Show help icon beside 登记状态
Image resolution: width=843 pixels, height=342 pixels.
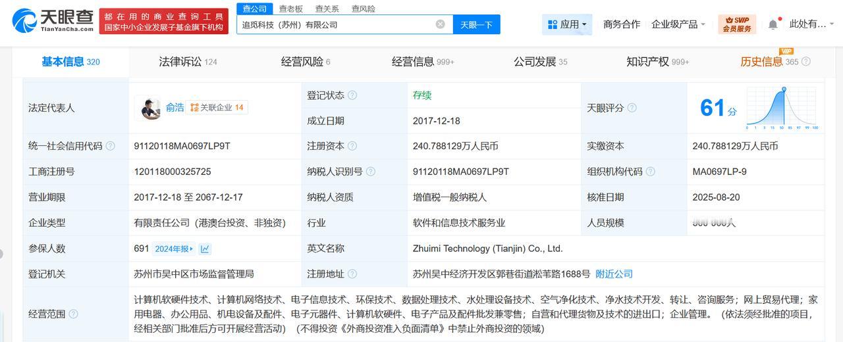(352, 95)
